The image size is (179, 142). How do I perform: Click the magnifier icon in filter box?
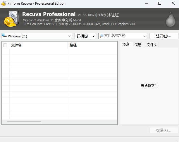[x=101, y=36]
